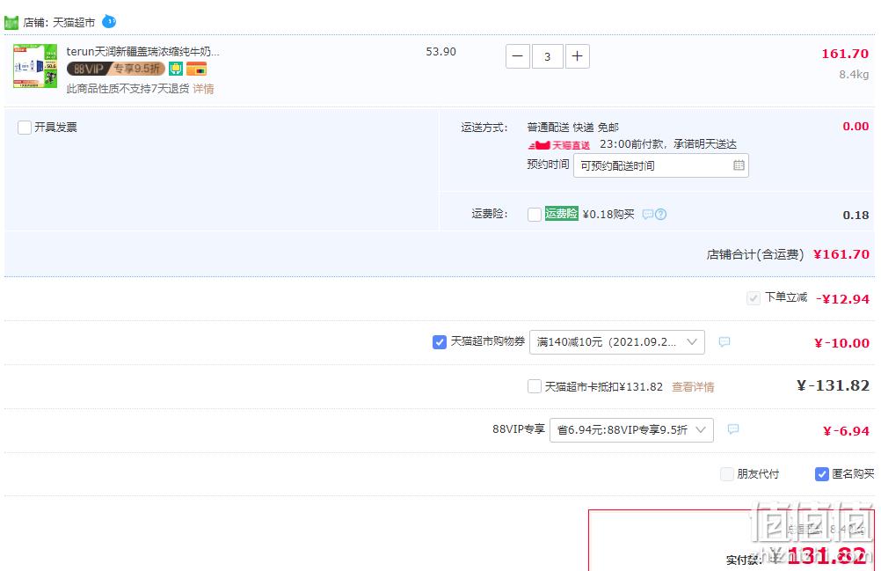The image size is (881, 571).
Task: Click the 23:00前付款,承诺明天送达 notice
Action: 668,144
